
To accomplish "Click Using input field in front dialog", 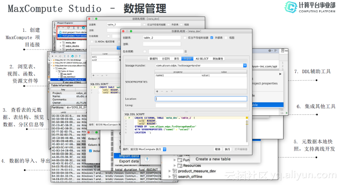I will tap(201, 105).
